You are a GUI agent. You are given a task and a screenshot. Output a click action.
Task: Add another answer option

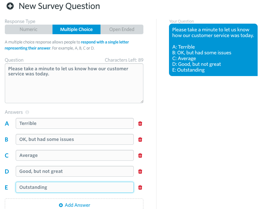click(x=74, y=205)
